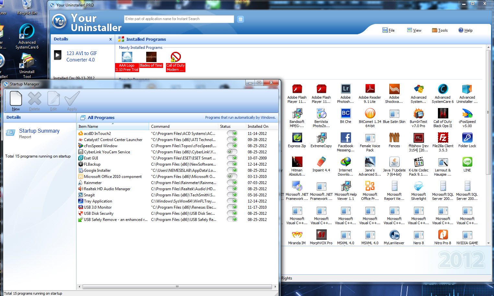Sort startup list by Item Name column

coord(113,126)
